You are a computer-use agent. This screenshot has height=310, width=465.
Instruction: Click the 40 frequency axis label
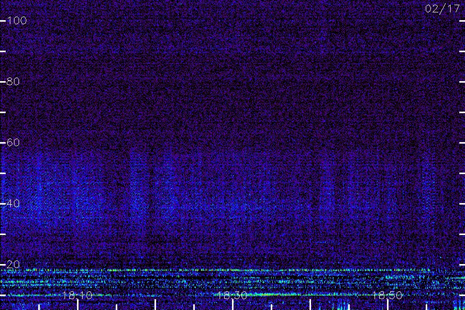(13, 203)
